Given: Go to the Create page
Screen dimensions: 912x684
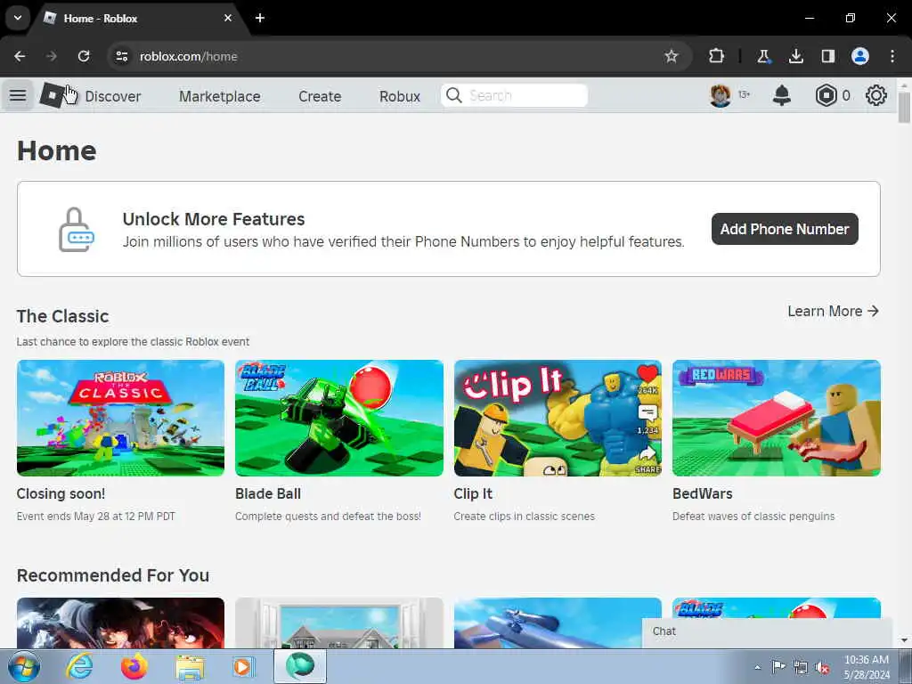Looking at the screenshot, I should [320, 96].
